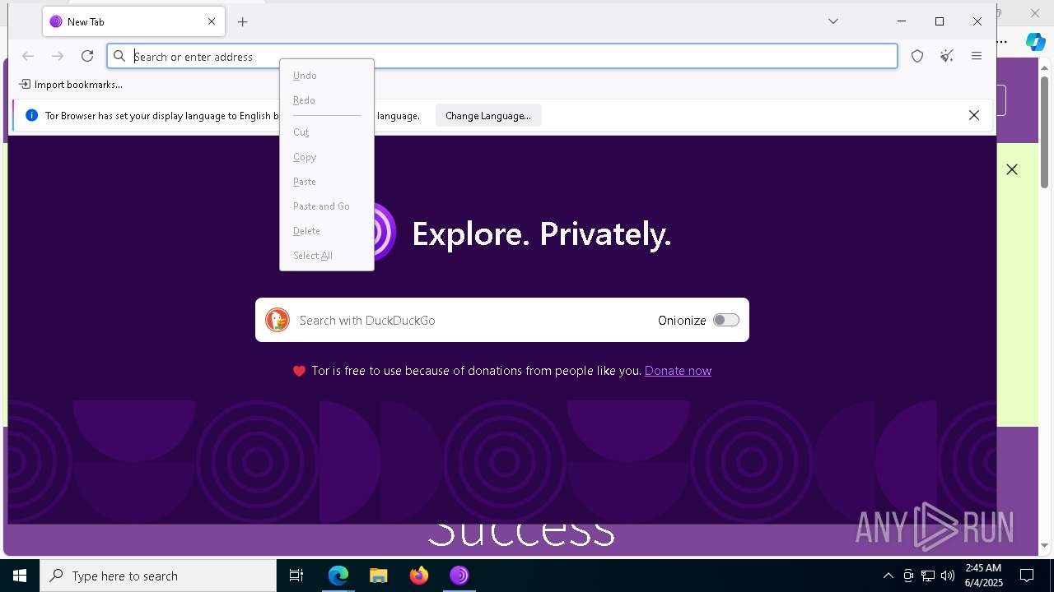Switch to Tor Browser taskbar icon
The image size is (1054, 592).
point(459,576)
